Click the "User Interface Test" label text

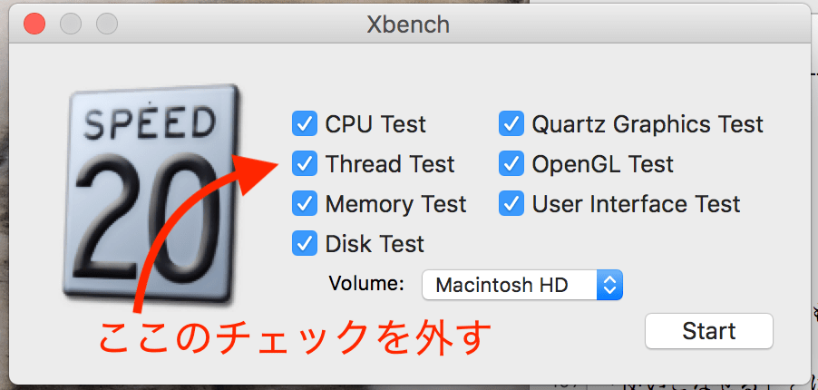pyautogui.click(x=636, y=204)
